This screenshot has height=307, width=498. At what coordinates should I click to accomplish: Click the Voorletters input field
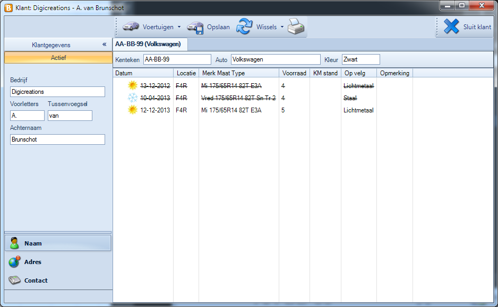(x=27, y=116)
